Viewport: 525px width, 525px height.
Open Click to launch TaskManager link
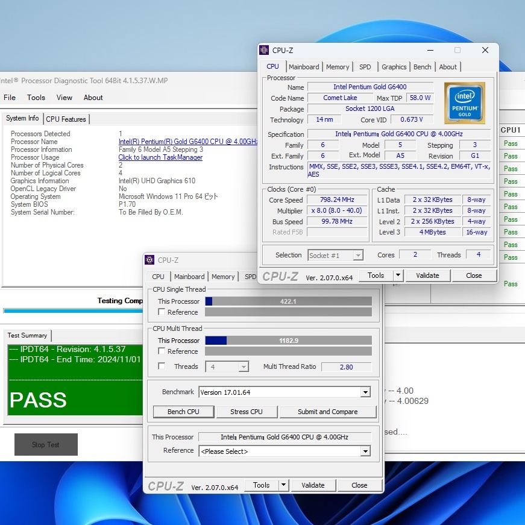pos(160,157)
